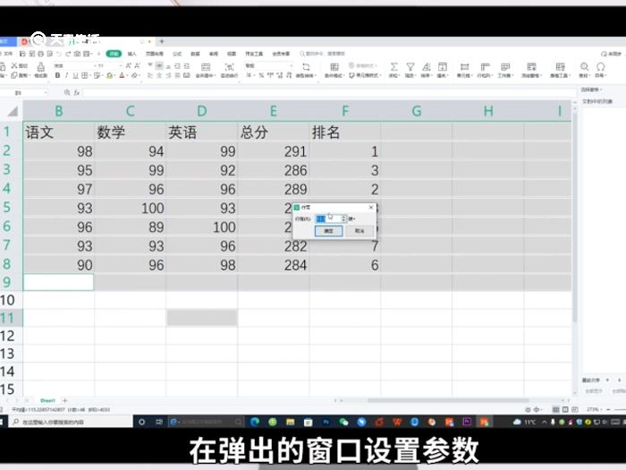Click the Freeze Panes icon
This screenshot has width=626, height=470.
pos(531,67)
